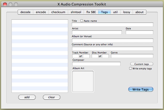Select the checksum tab
This screenshot has width=164, height=110.
58,12
